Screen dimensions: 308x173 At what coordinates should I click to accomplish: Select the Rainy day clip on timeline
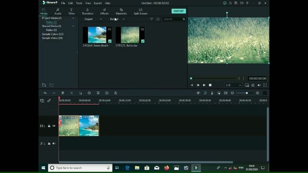click(69, 126)
